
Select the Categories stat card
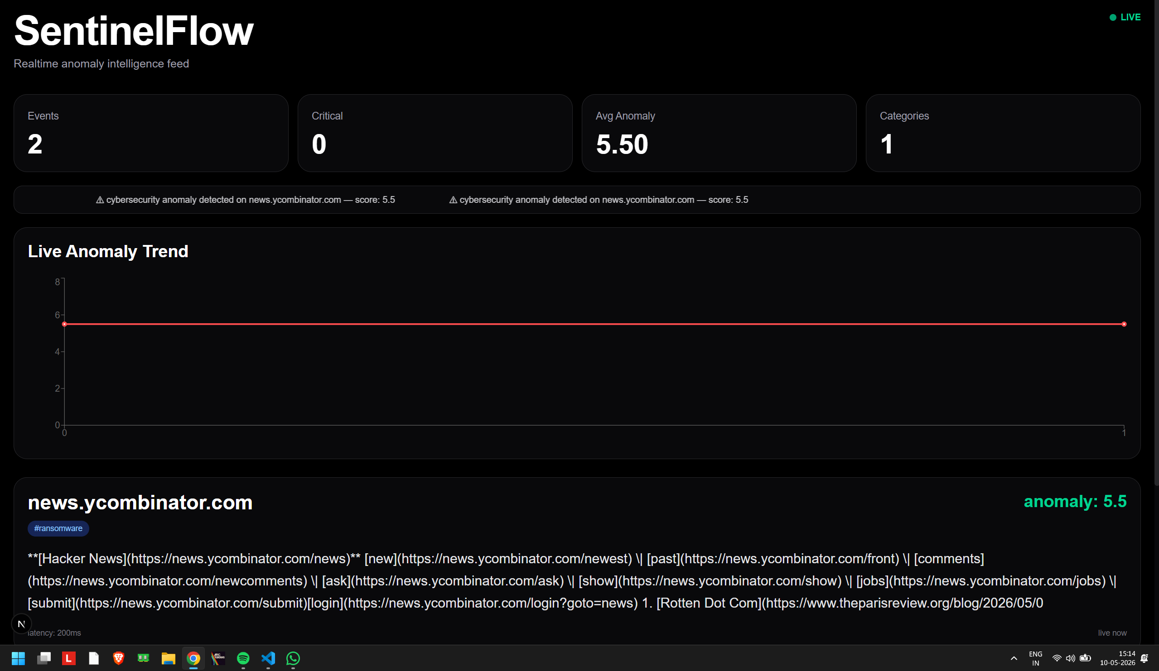tap(1003, 133)
